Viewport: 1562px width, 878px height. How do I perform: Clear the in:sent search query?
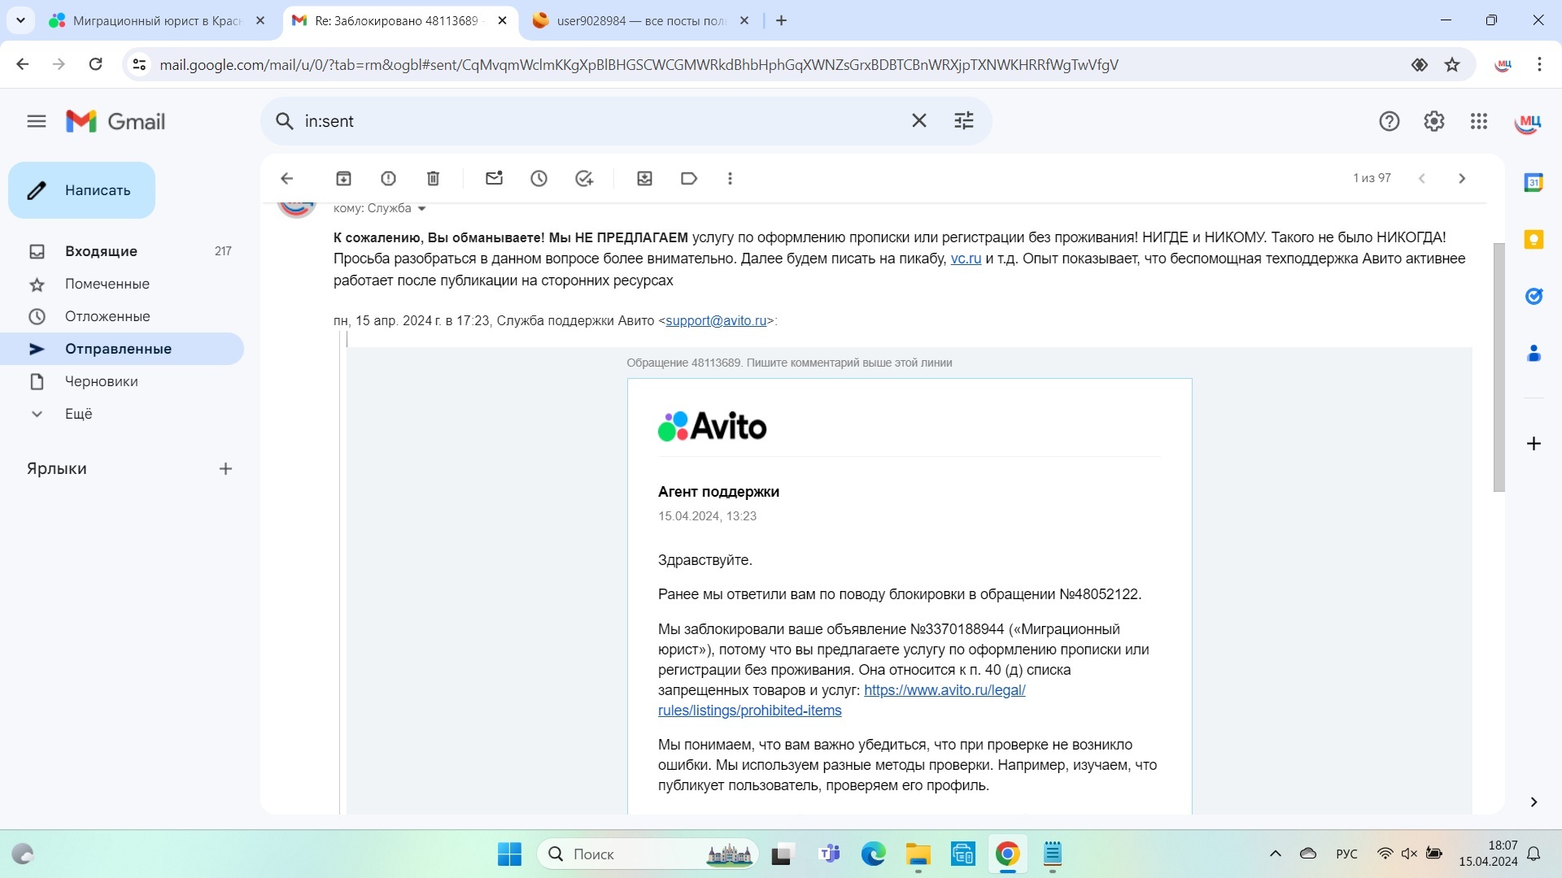pyautogui.click(x=919, y=121)
